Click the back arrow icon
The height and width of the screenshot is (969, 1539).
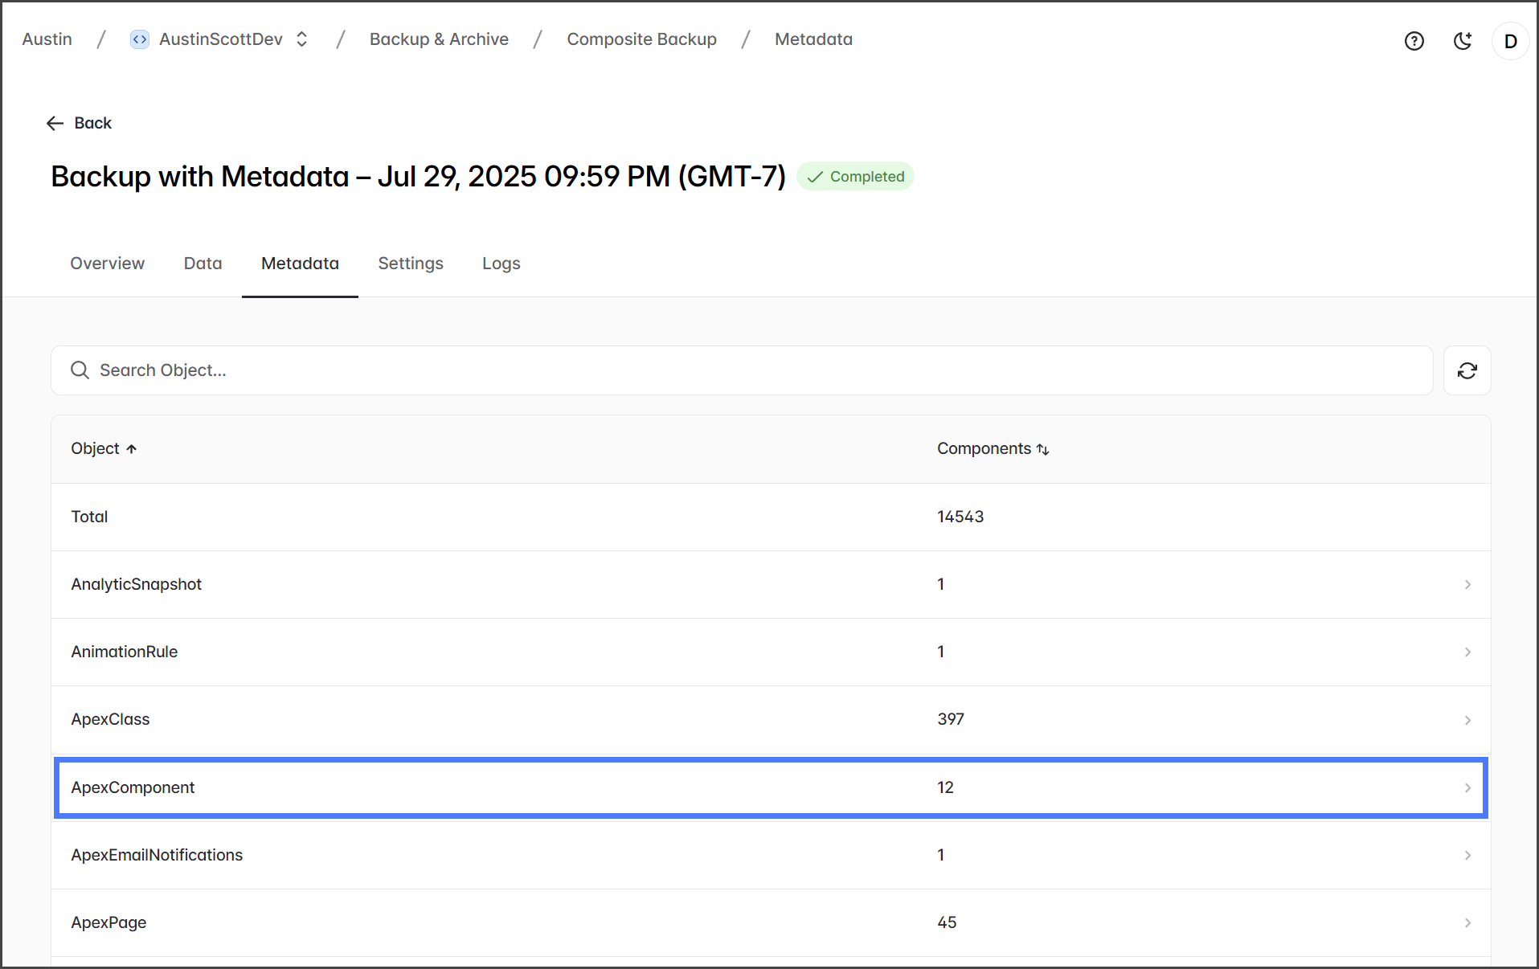(55, 123)
